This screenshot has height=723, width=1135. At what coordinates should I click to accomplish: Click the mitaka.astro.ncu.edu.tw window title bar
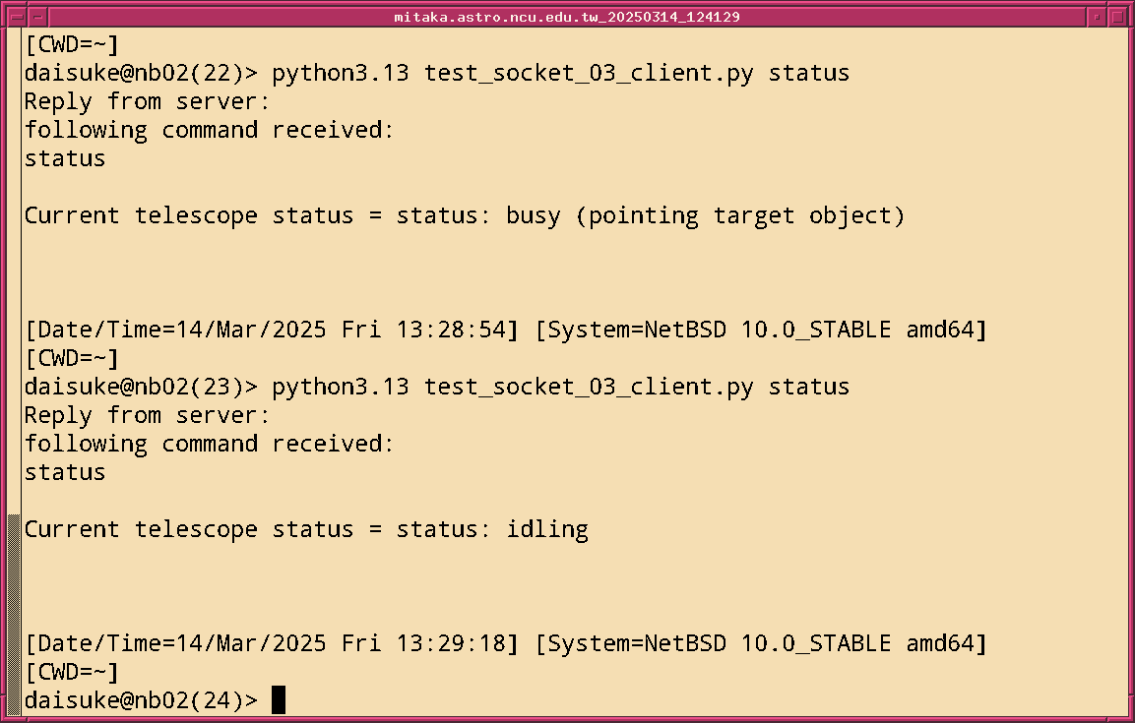[x=567, y=17]
